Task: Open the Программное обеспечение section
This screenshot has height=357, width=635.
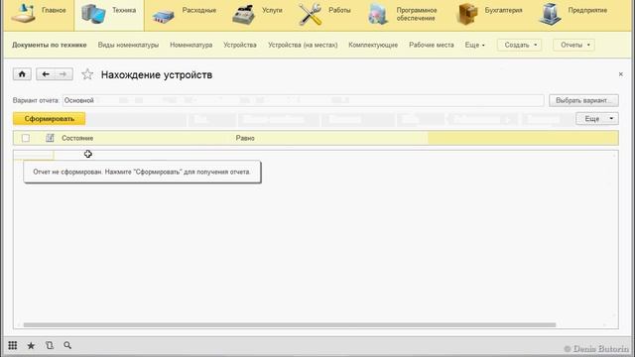Action: pos(403,14)
